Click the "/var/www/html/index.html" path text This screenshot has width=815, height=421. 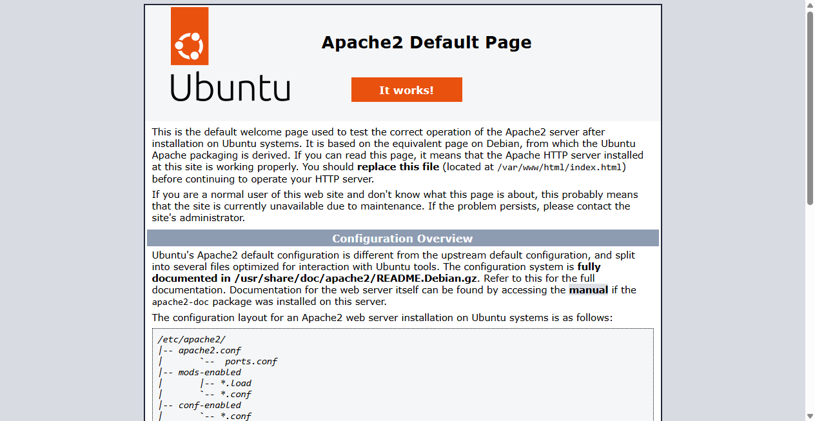click(560, 168)
